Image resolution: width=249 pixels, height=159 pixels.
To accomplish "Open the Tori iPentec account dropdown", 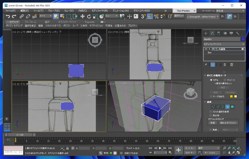I will [x=185, y=11].
